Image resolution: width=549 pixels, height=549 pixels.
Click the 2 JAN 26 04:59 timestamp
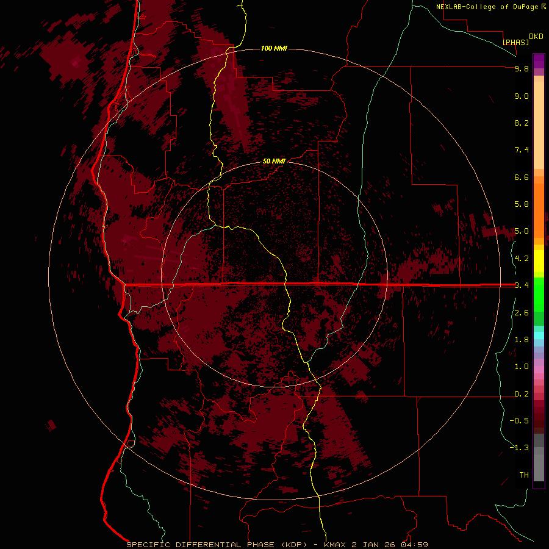390,545
